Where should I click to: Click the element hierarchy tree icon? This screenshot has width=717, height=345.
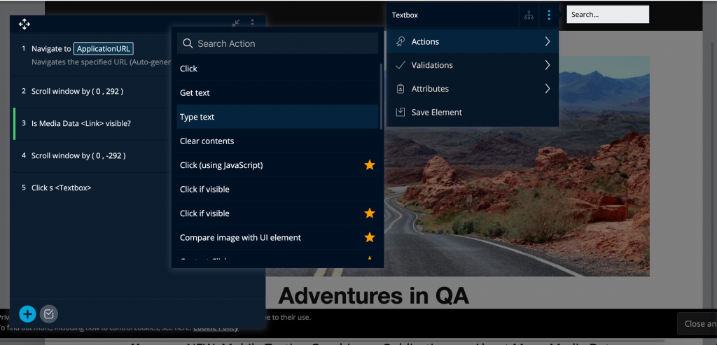point(528,15)
